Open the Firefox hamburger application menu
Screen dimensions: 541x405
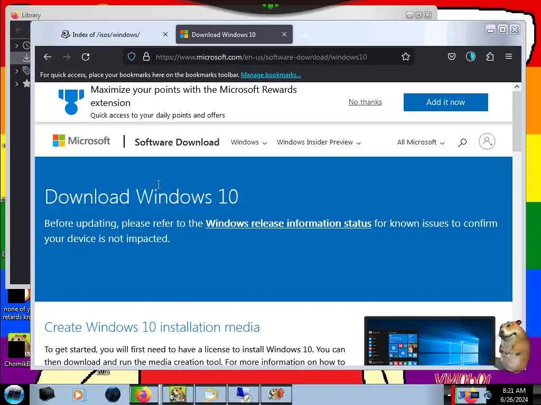pos(509,56)
